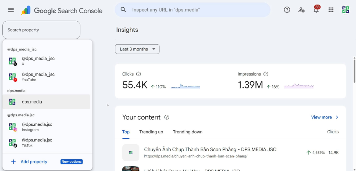
Task: Click the 55.4K clicks value
Action: point(135,85)
